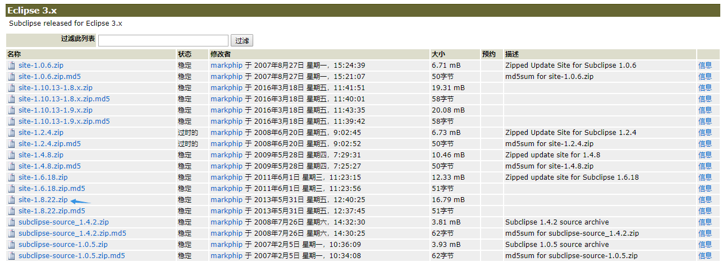This screenshot has height=271, width=727.
Task: Click the file icon beside site-1.4.8.zip.md5
Action: (11, 166)
